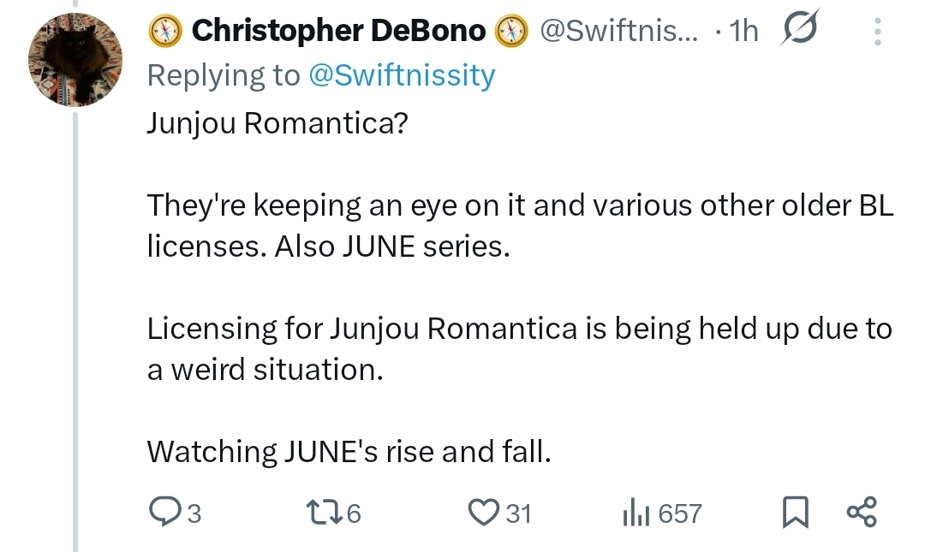Click the @Swiftnis... handle beside the name
925x552 pixels.
coord(618,32)
